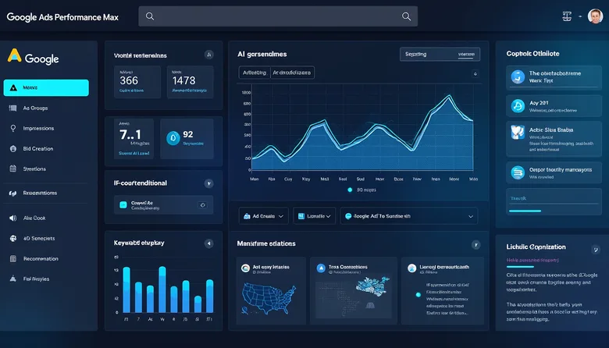Select the highlighted cyan sidebar item

point(46,87)
